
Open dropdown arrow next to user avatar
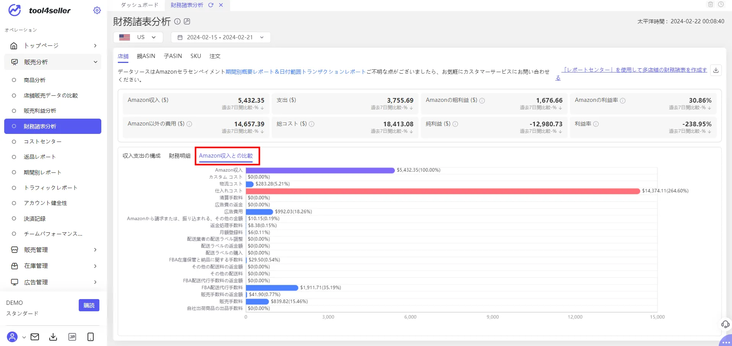pyautogui.click(x=24, y=337)
